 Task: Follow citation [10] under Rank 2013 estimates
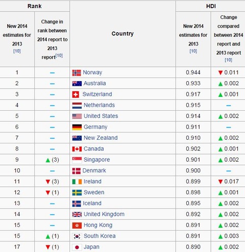point(17,51)
